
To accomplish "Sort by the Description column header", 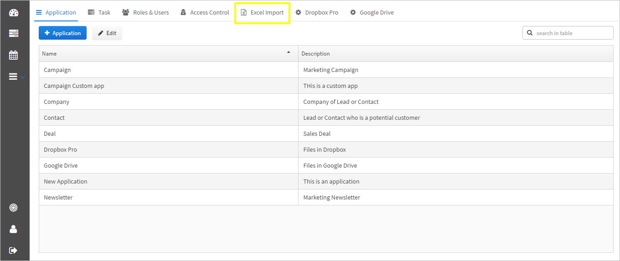I will click(x=315, y=54).
